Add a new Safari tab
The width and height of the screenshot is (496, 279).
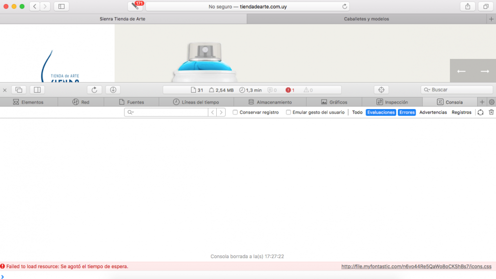point(491,19)
